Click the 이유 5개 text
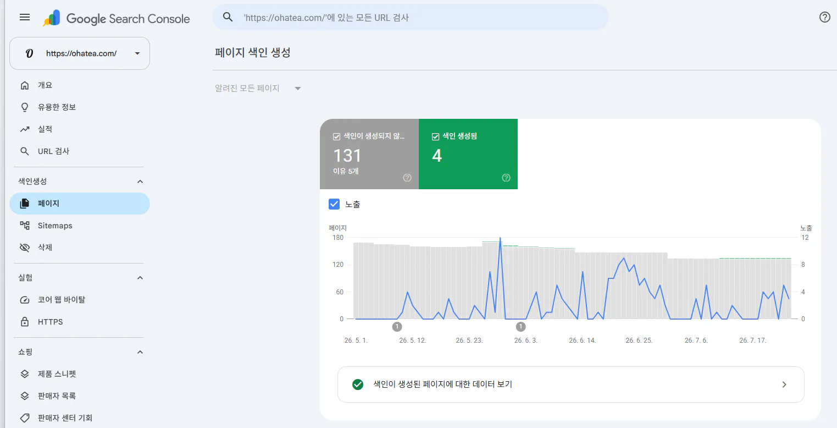 [x=346, y=171]
